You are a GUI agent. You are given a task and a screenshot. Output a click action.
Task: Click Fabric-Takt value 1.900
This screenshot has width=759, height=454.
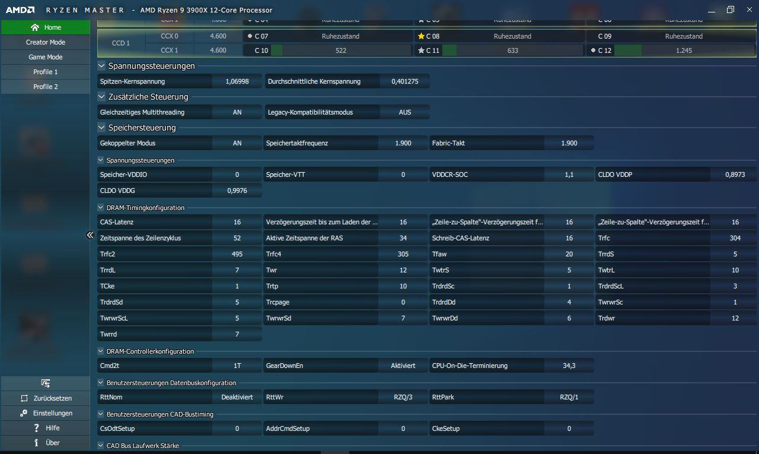tap(569, 143)
